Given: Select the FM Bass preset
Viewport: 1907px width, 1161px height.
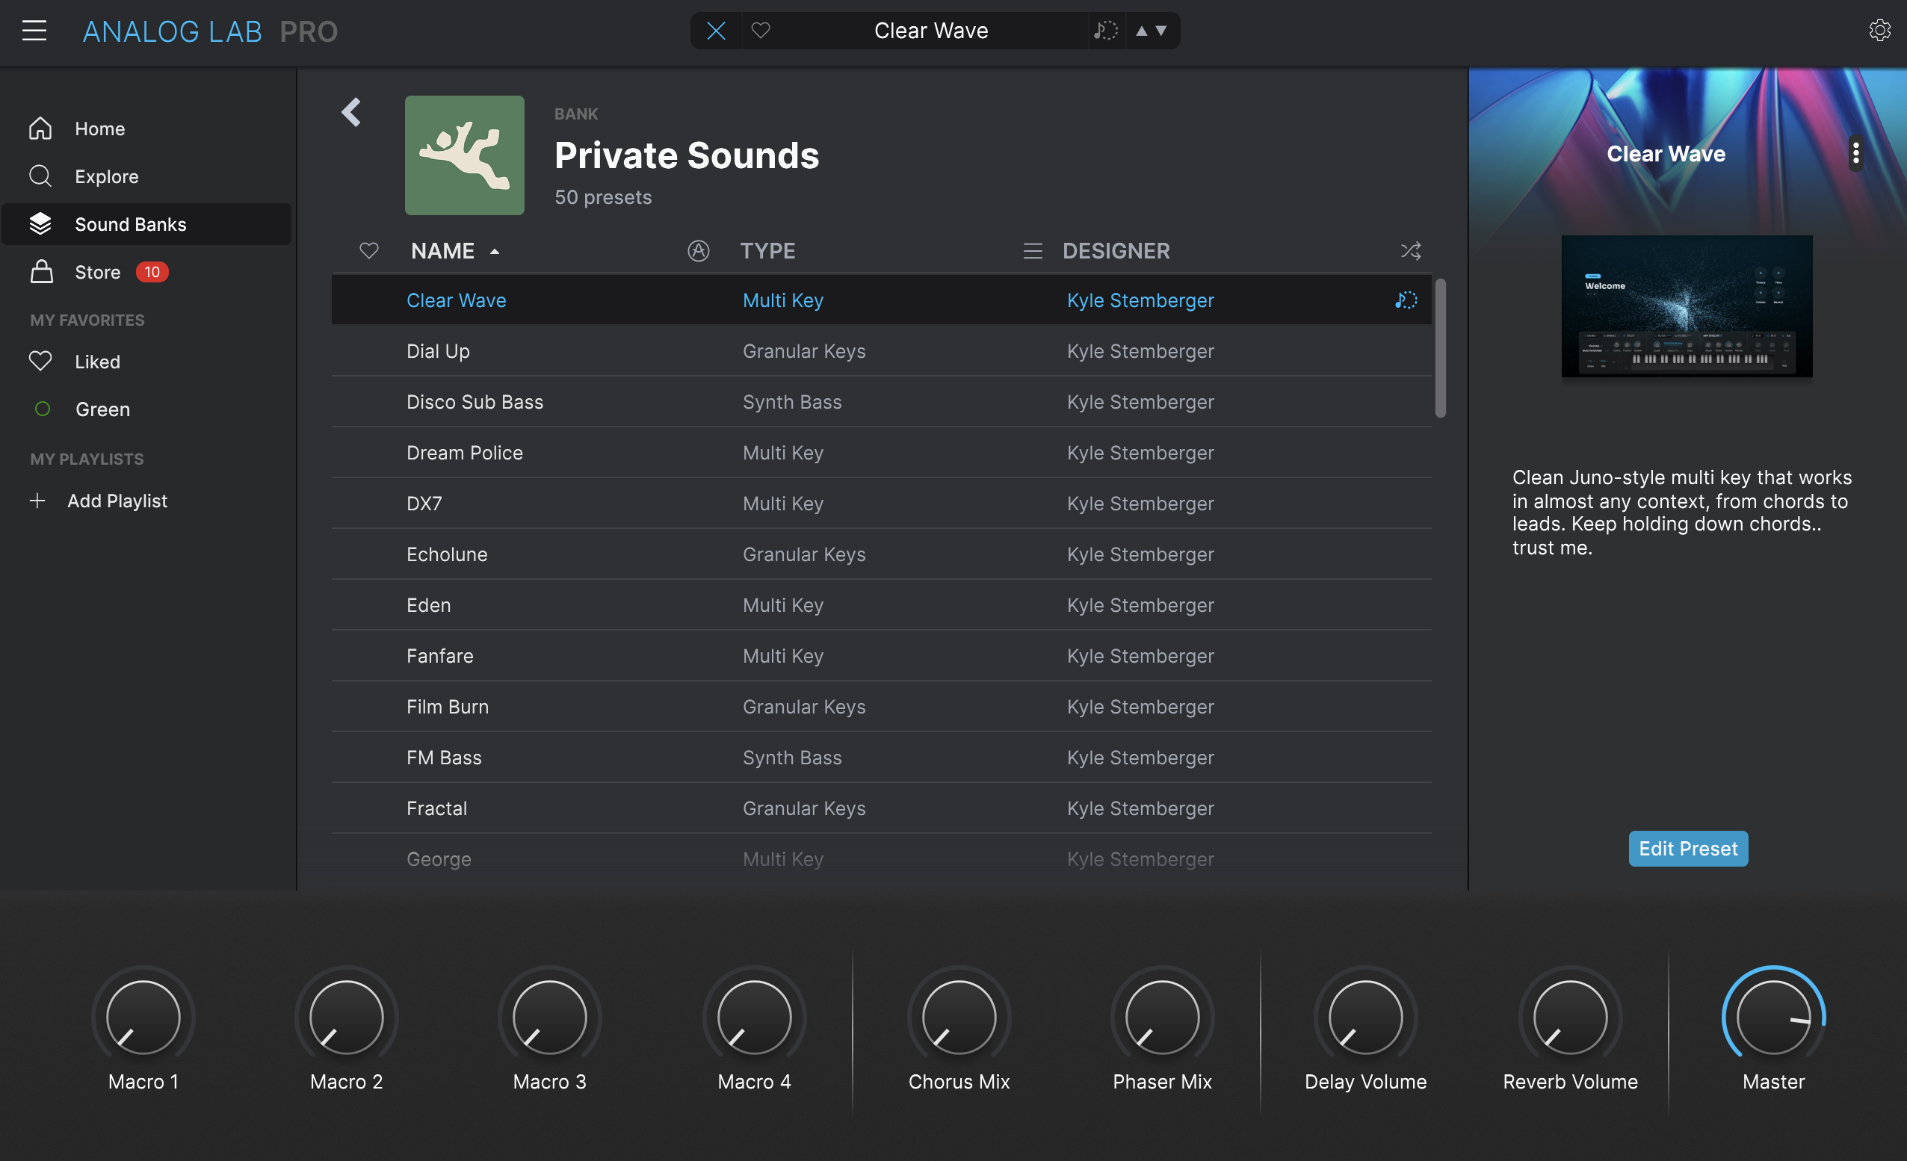Looking at the screenshot, I should 882,758.
